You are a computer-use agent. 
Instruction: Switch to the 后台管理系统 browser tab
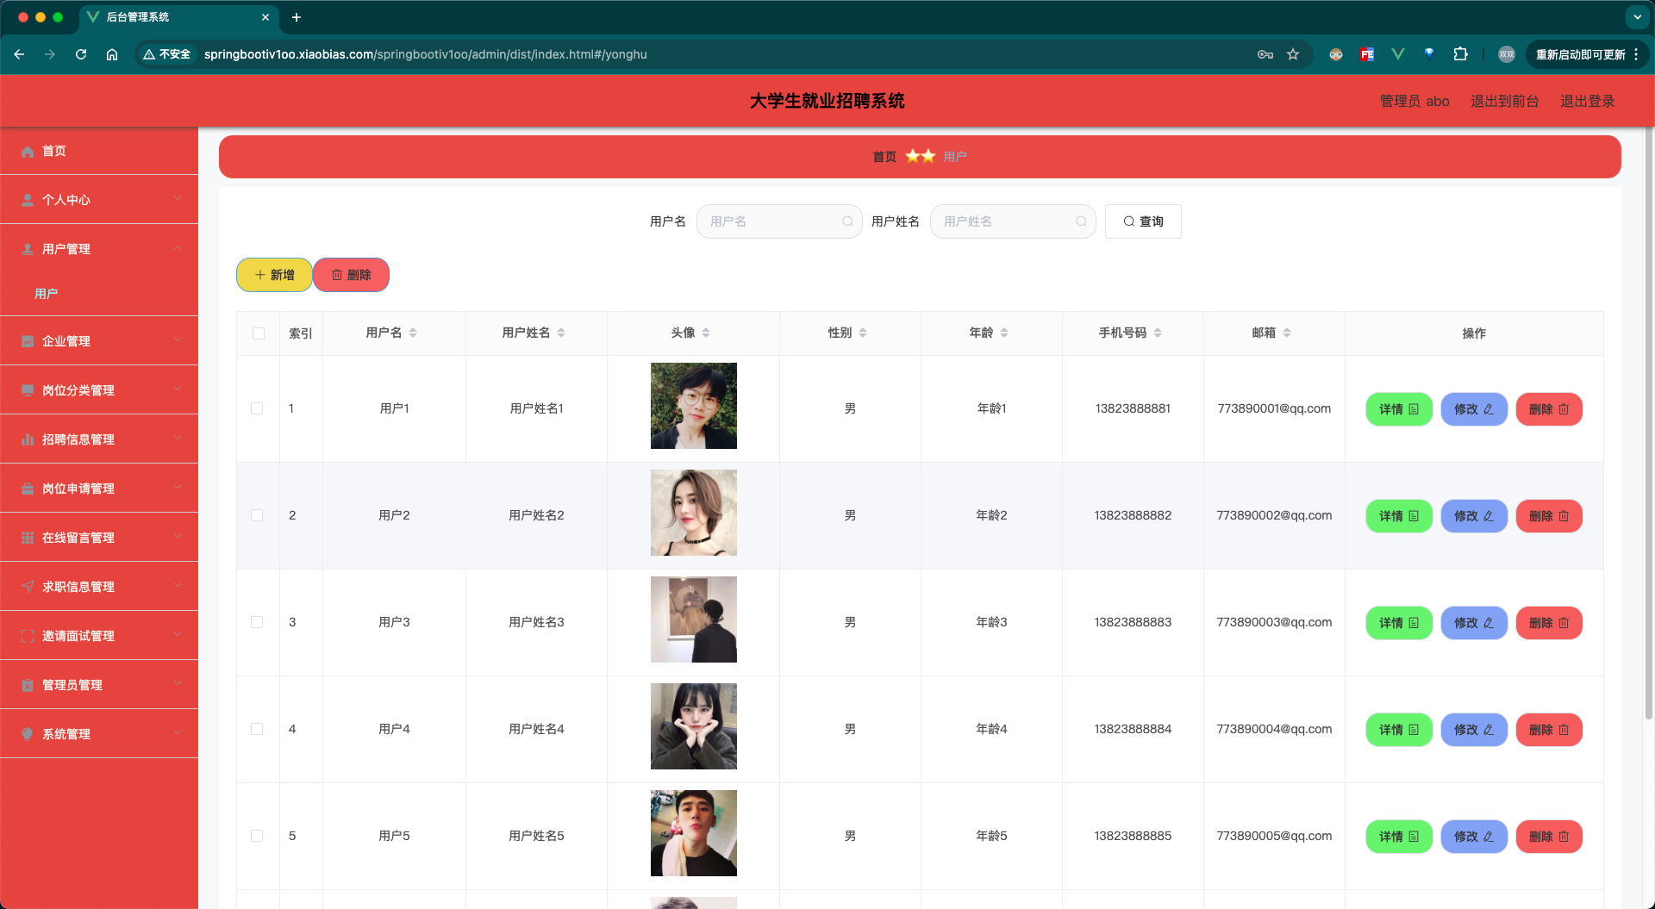pos(179,17)
